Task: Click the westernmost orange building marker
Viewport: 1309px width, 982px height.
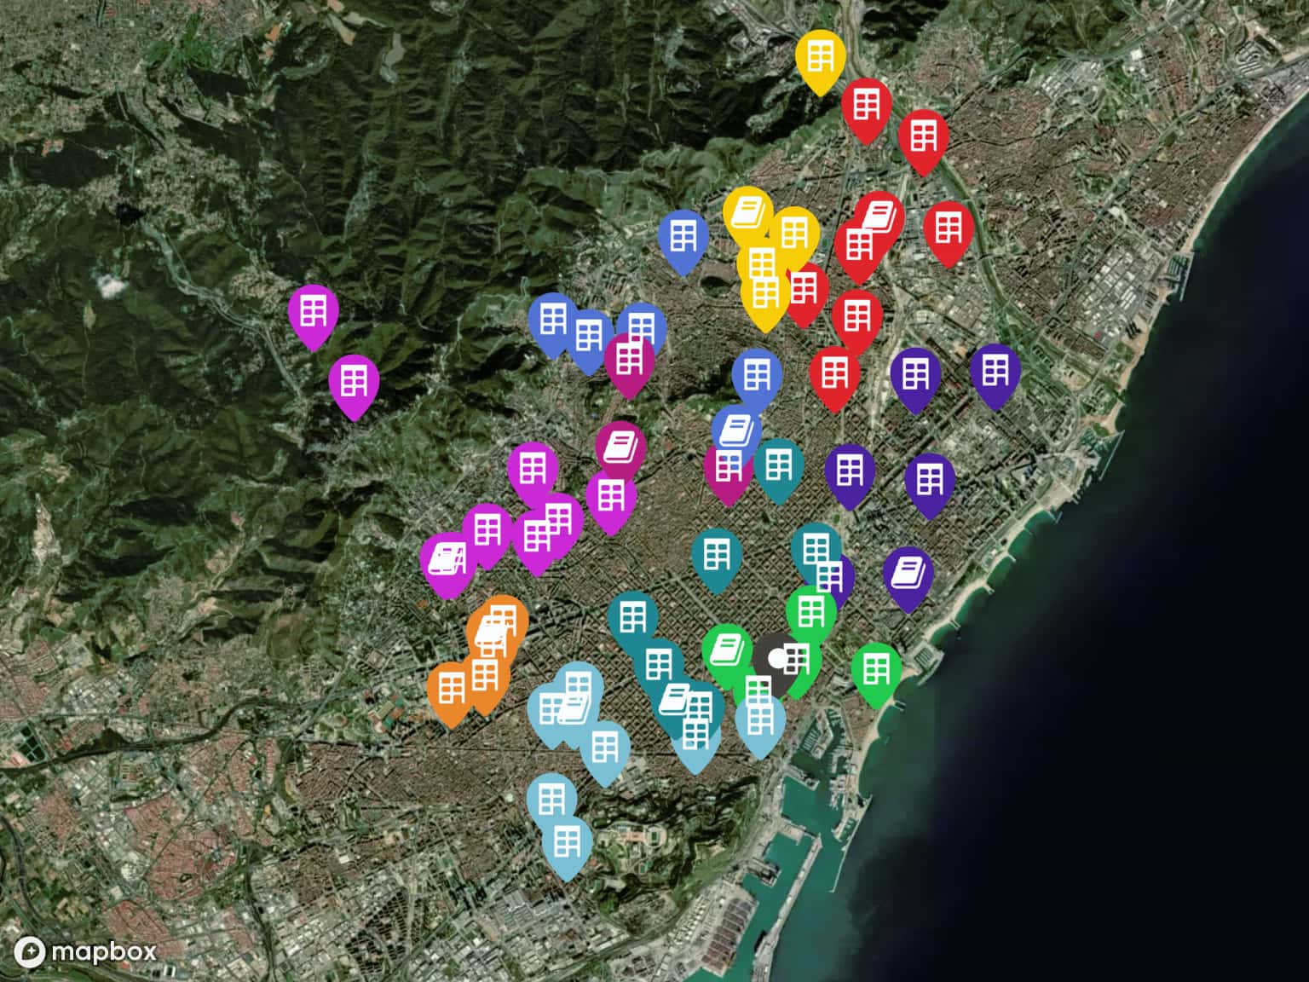Action: click(x=451, y=688)
